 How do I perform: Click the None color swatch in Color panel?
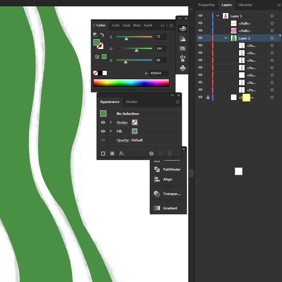pos(95,73)
